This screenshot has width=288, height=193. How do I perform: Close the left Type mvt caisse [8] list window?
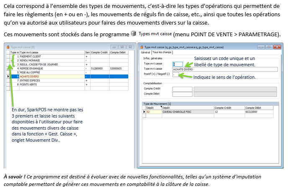pos(129,48)
